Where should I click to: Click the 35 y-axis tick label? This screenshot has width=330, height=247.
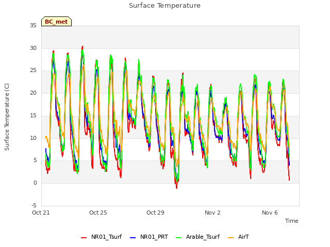click(x=33, y=26)
